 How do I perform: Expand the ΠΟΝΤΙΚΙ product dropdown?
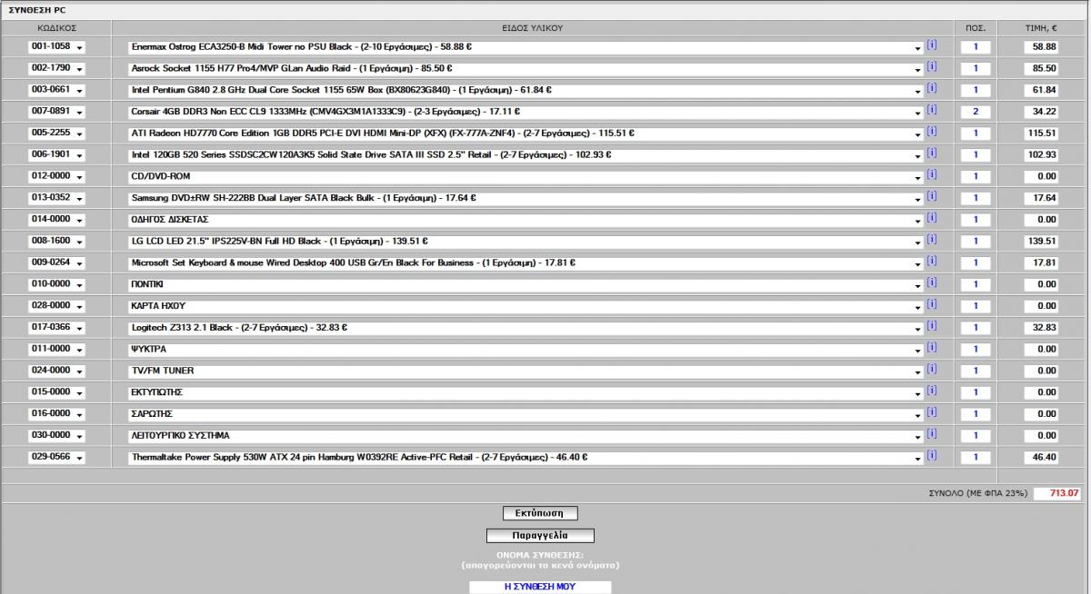[x=525, y=285]
